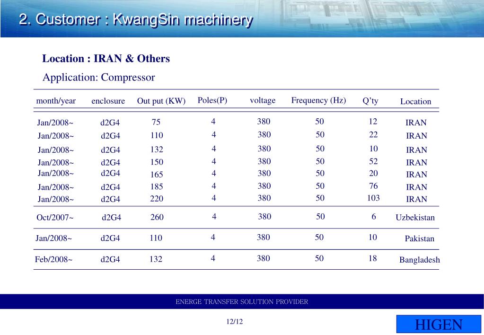
Task: Click the output value '260'
Action: pos(157,217)
